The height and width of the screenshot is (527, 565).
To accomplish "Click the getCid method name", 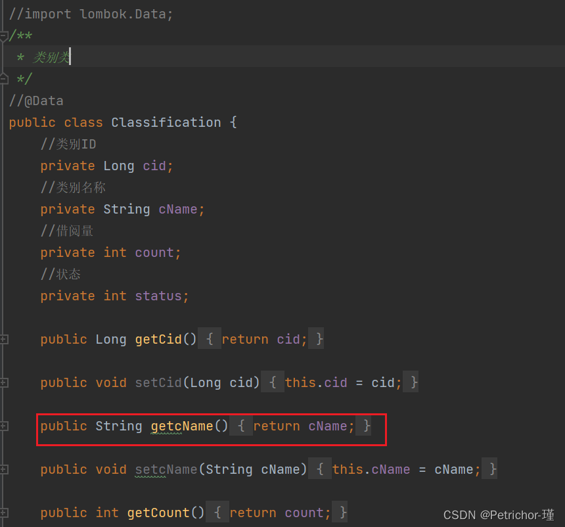I will tap(158, 339).
